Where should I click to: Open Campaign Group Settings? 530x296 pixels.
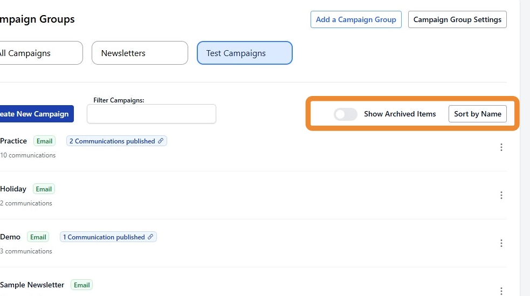coord(457,19)
